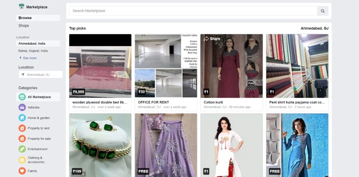Viewport: 359px width, 177px height.
Task: Type in the Search Marketplace field
Action: pos(193,11)
